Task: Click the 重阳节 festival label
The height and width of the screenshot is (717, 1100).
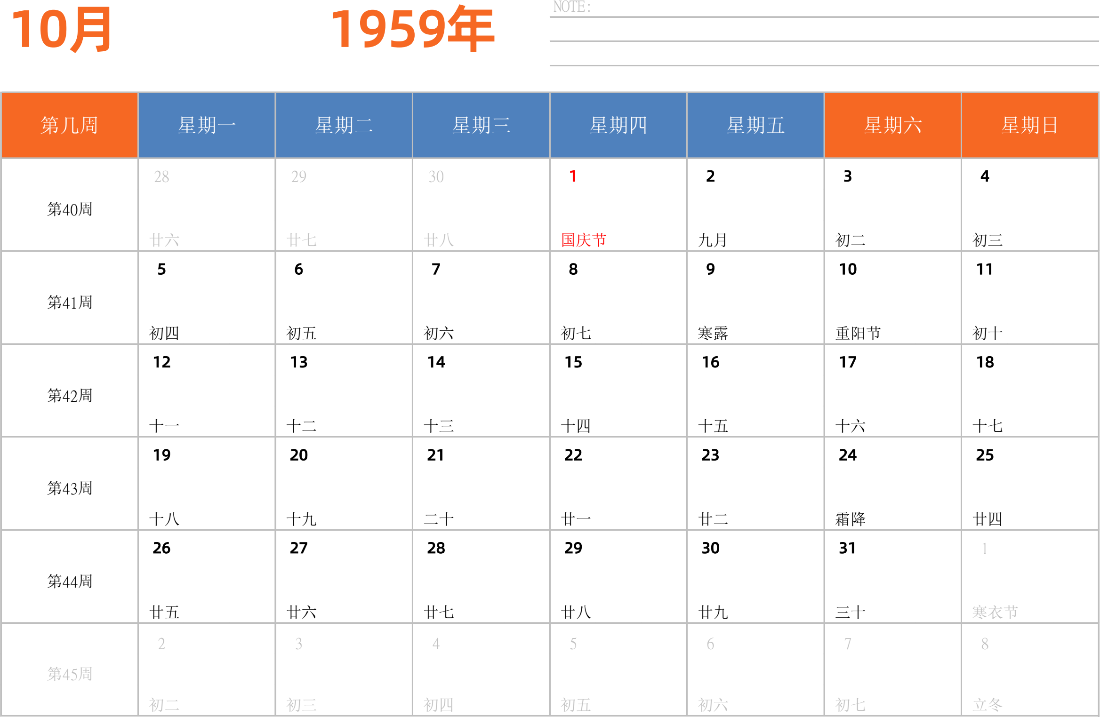Action: (858, 333)
